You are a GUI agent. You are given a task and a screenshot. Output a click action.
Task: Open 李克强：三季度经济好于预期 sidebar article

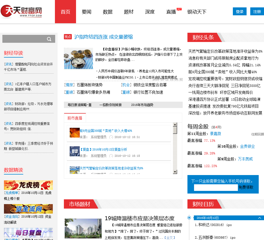pyautogui.click(x=29, y=146)
